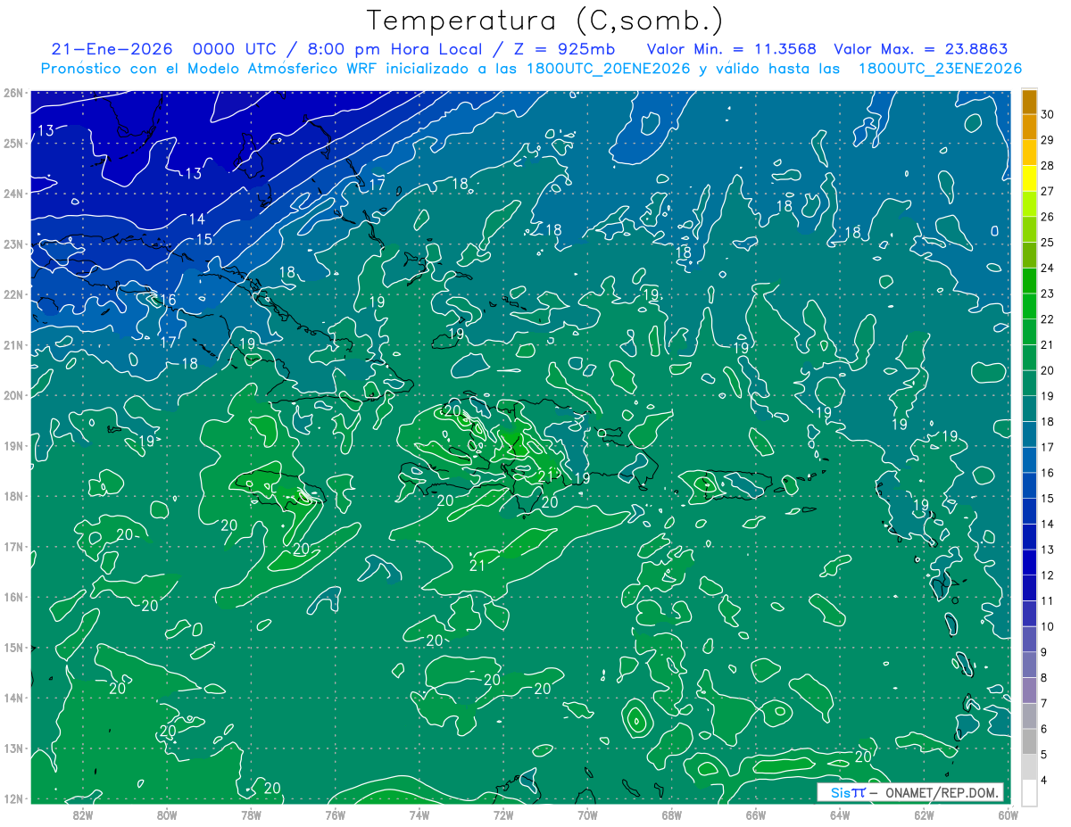The image size is (1071, 827).
Task: Click legend swatch between 12 and 13
Action: click(1029, 562)
